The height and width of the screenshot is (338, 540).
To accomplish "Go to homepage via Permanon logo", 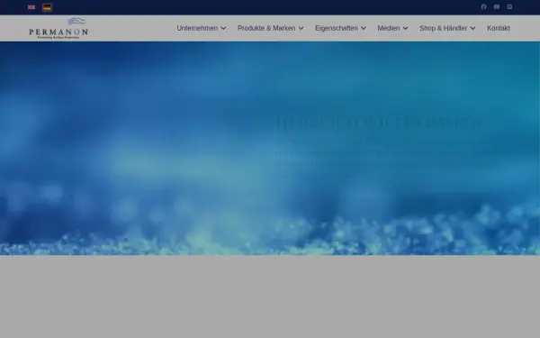I will tap(58, 28).
